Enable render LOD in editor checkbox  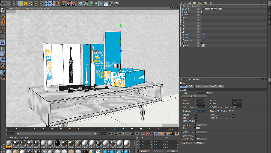pyautogui.click(x=233, y=111)
